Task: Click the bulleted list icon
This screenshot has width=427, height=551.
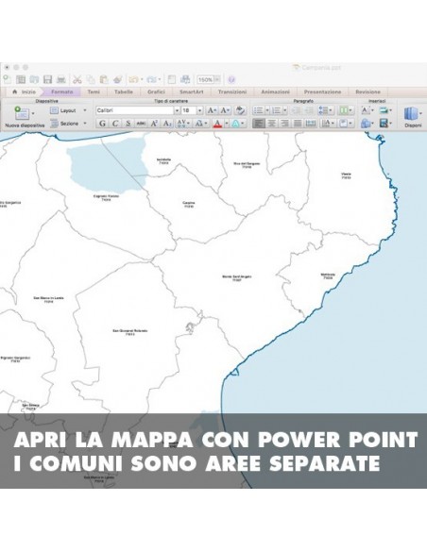Action: 258,110
